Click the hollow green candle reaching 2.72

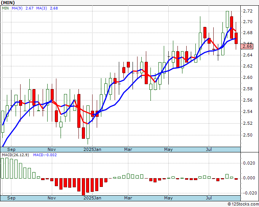(x=227, y=19)
